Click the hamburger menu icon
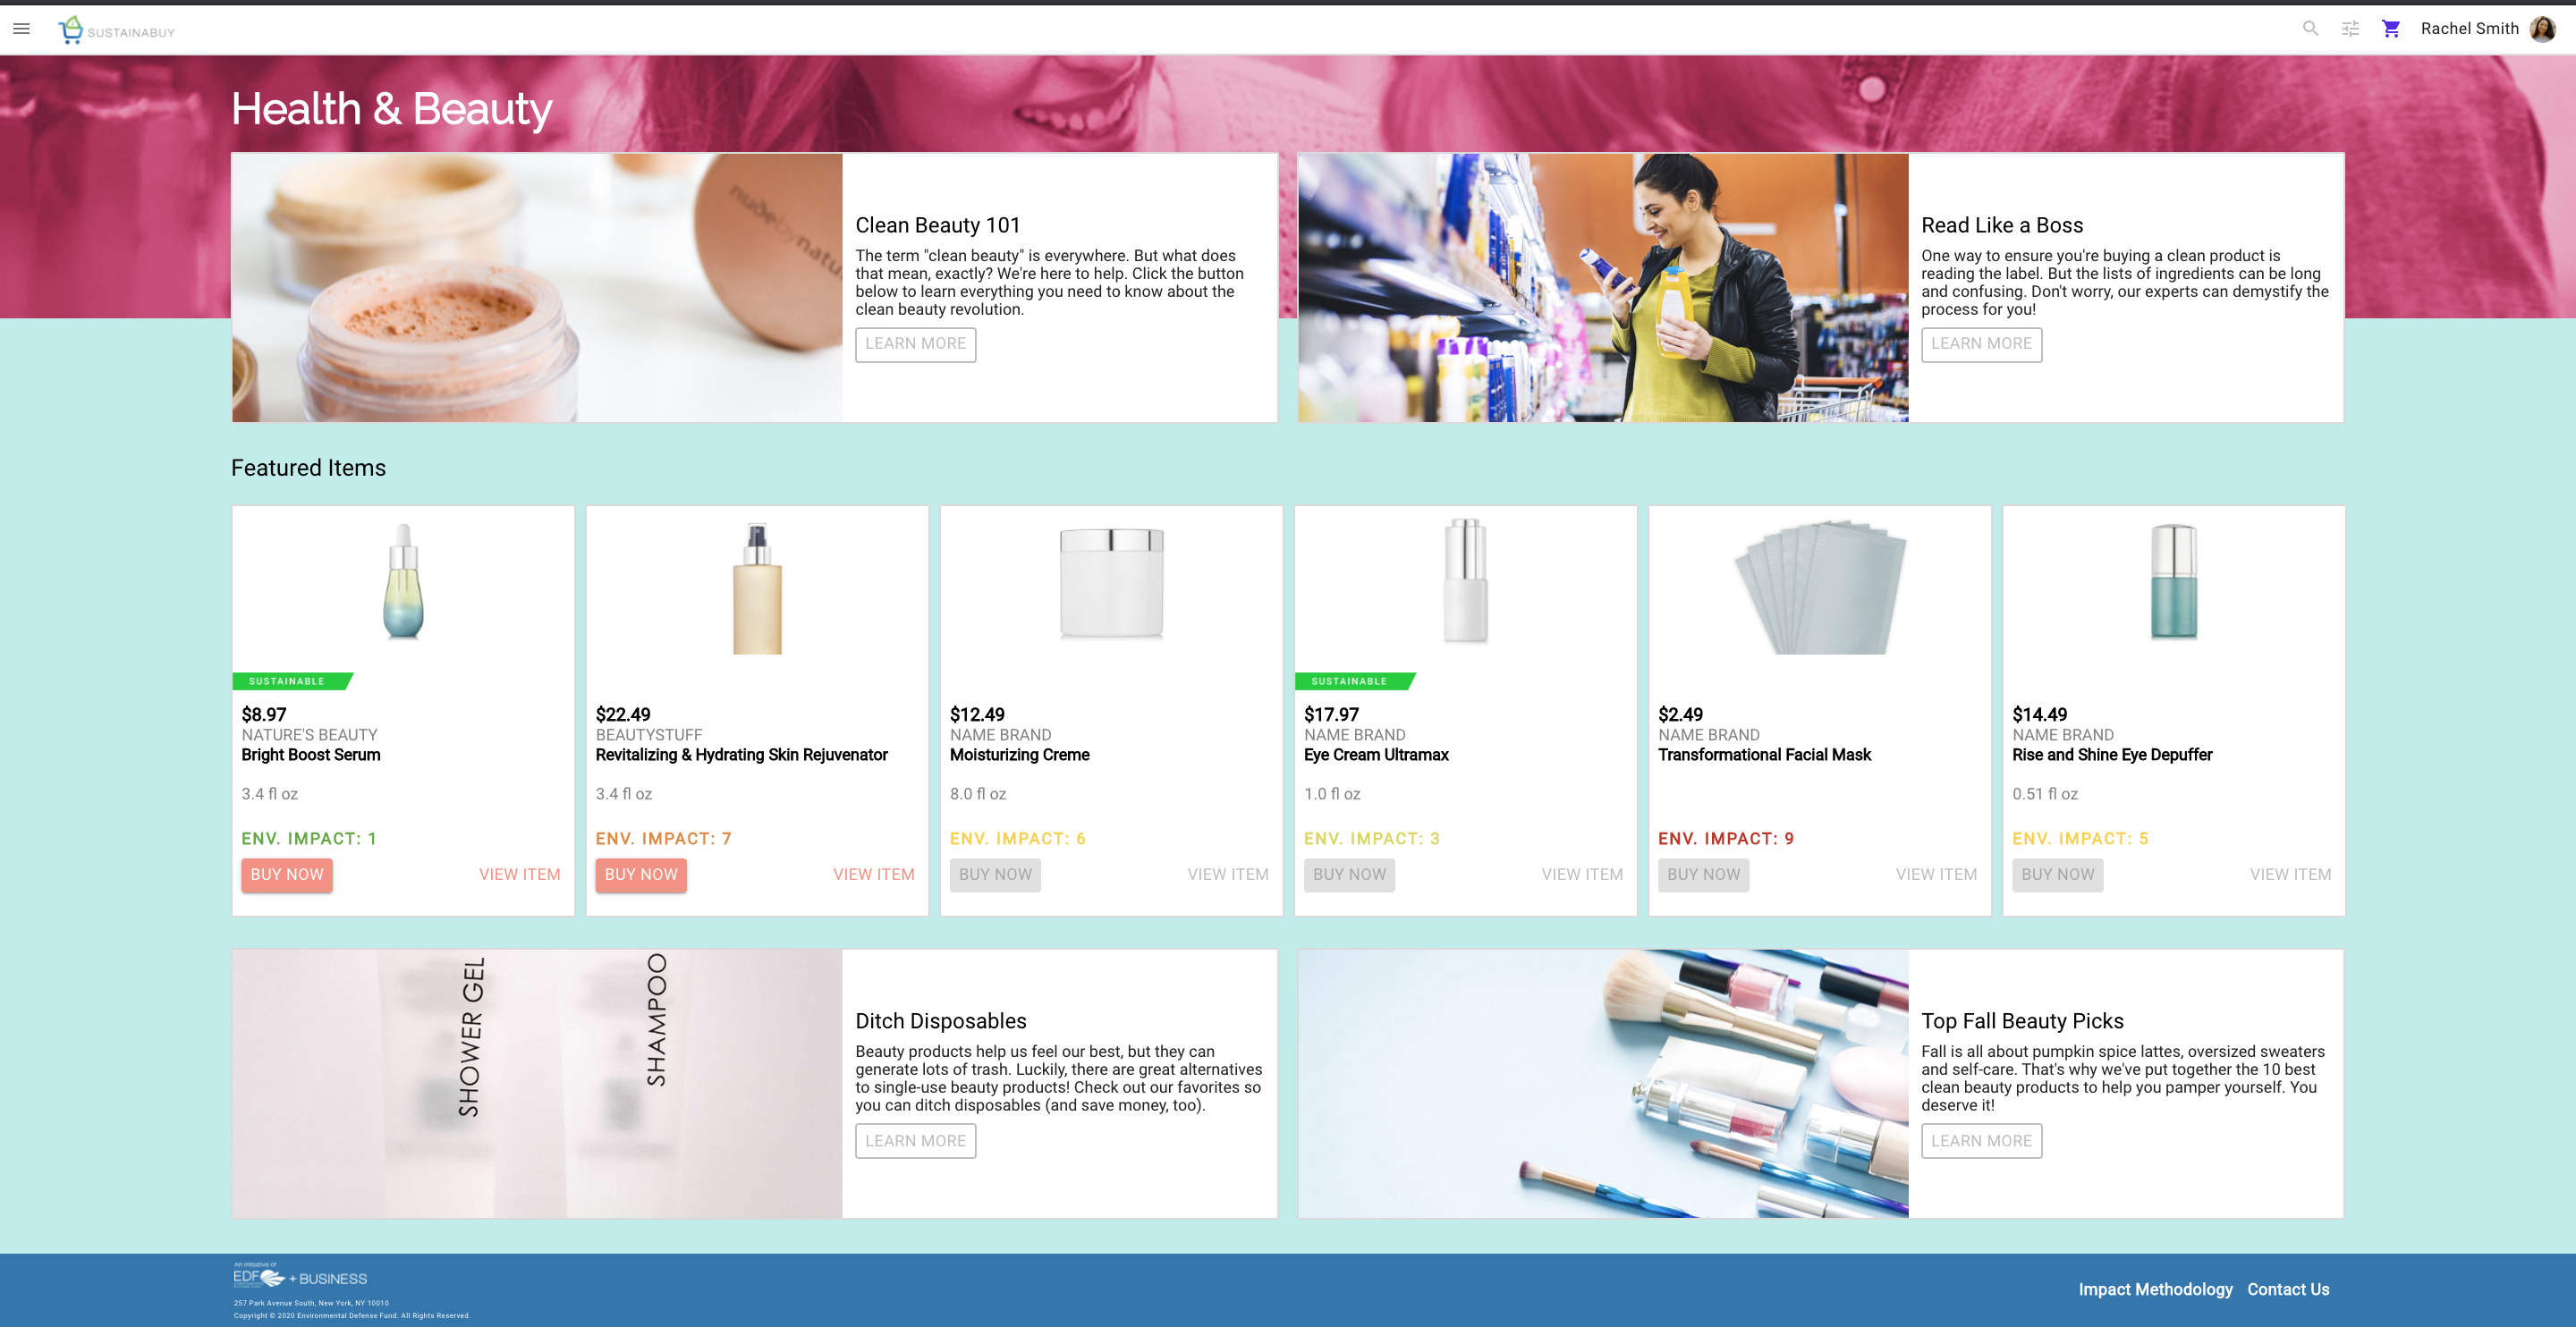The image size is (2576, 1327). (22, 29)
